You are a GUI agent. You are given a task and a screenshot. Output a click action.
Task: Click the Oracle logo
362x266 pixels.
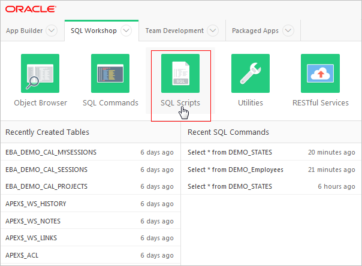(x=31, y=9)
